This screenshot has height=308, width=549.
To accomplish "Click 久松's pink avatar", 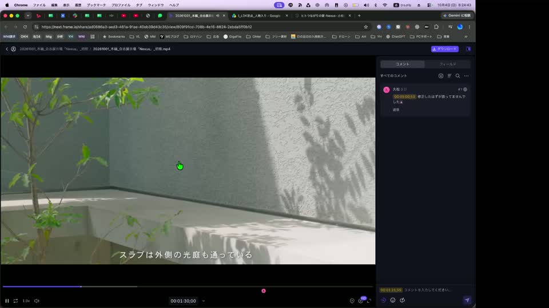I will tap(386, 90).
